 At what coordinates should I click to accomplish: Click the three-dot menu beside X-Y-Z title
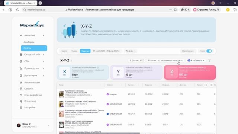coord(72,60)
